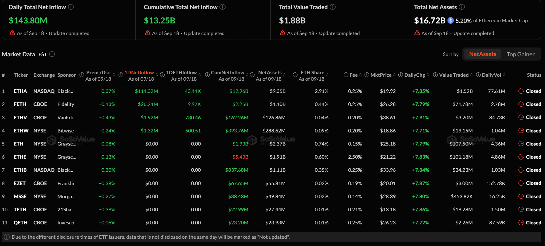Click the status clock icon in ETHA row
Viewport: 545px width, 246px height.
[x=521, y=91]
